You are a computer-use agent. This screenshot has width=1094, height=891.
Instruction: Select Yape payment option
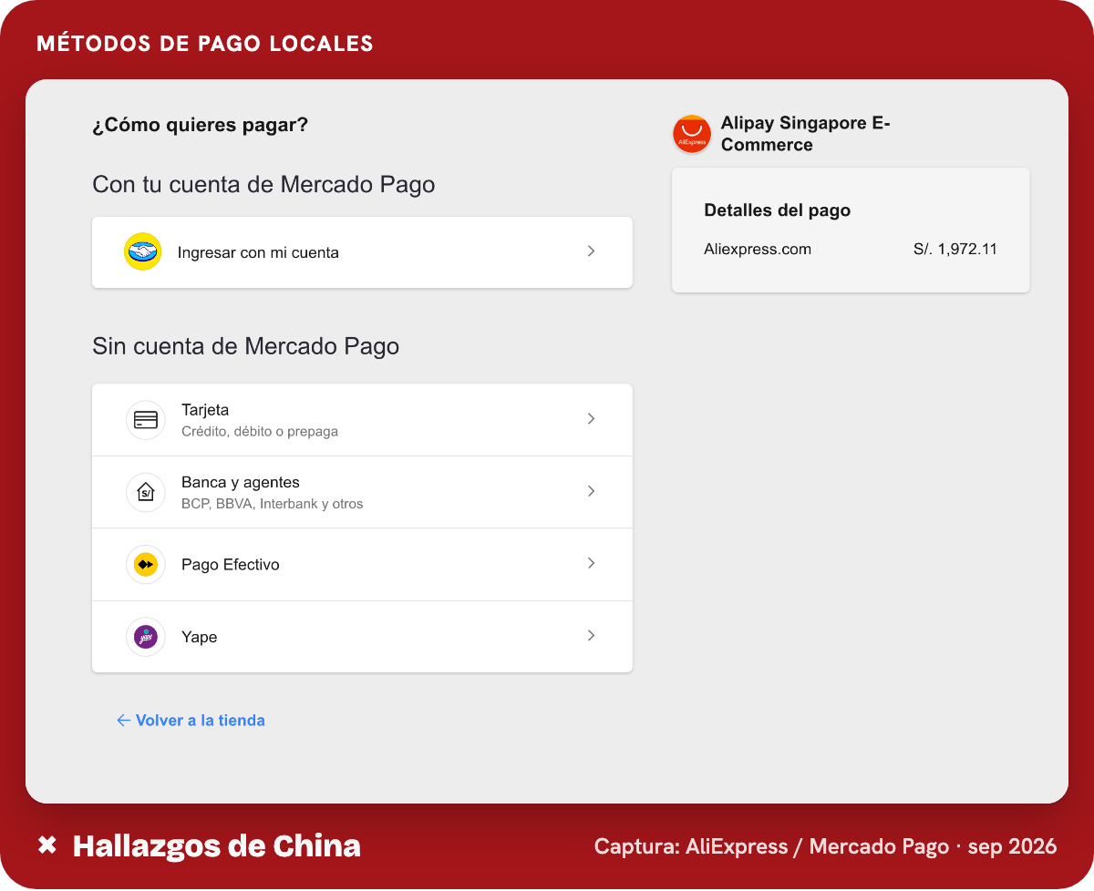pyautogui.click(x=362, y=637)
